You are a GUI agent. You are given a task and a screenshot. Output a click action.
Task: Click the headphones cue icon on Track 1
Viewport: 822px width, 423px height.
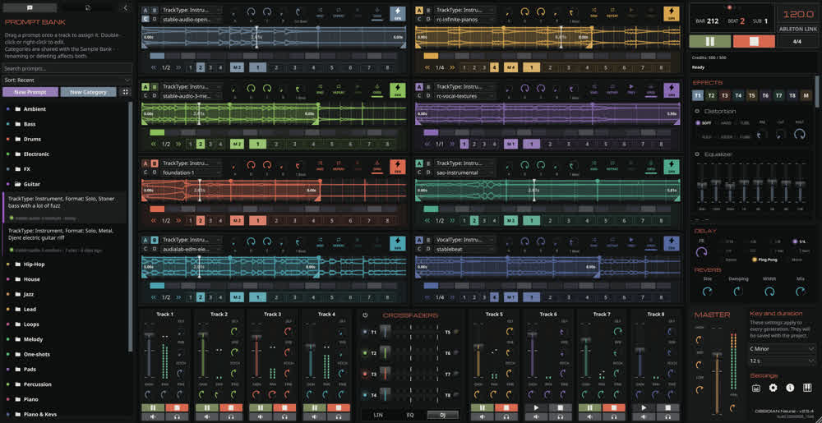pos(179,416)
